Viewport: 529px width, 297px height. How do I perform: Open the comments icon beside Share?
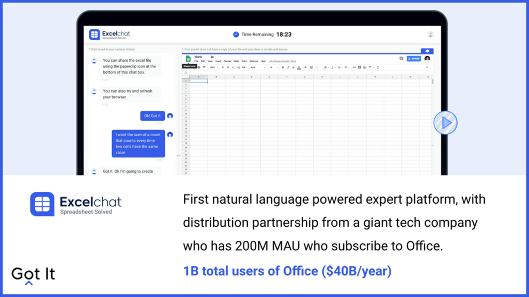click(401, 59)
